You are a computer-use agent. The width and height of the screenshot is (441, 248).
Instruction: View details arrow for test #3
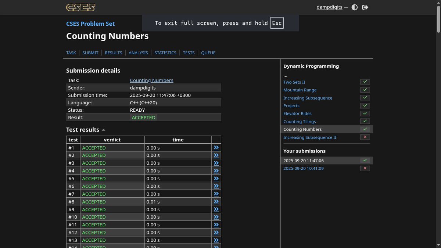[216, 163]
